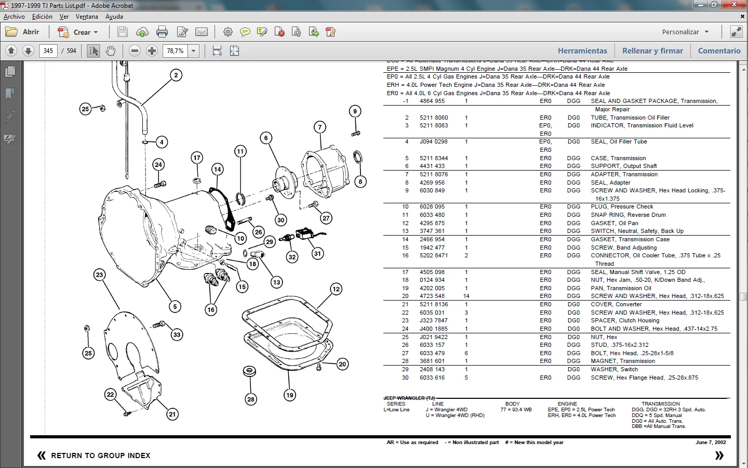Open the Archivo menu
Image resolution: width=748 pixels, height=468 pixels.
(x=14, y=17)
